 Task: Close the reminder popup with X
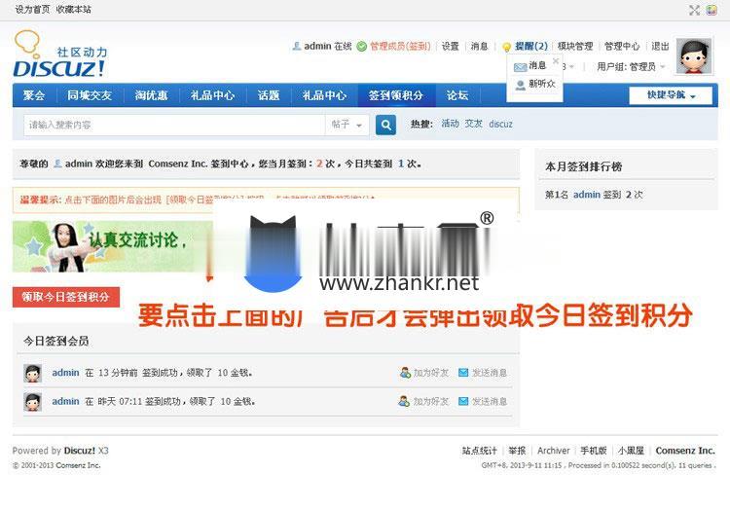coord(556,60)
